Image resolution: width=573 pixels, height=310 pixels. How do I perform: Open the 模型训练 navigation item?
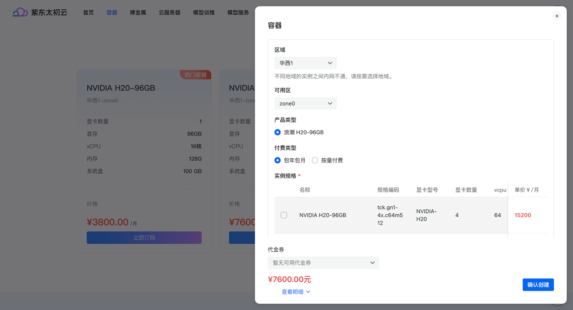[x=204, y=13]
